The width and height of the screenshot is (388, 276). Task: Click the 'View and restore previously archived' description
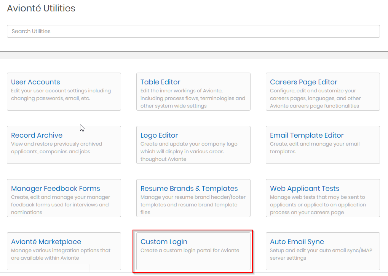click(56, 148)
